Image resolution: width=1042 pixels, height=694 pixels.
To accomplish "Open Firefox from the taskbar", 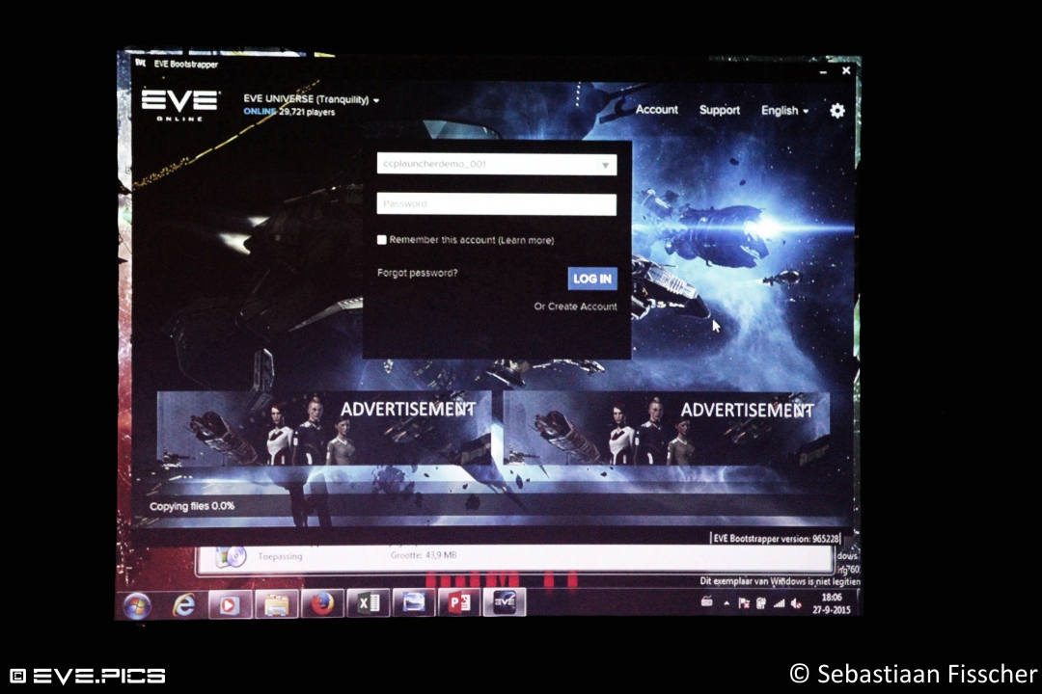I will coord(323,604).
